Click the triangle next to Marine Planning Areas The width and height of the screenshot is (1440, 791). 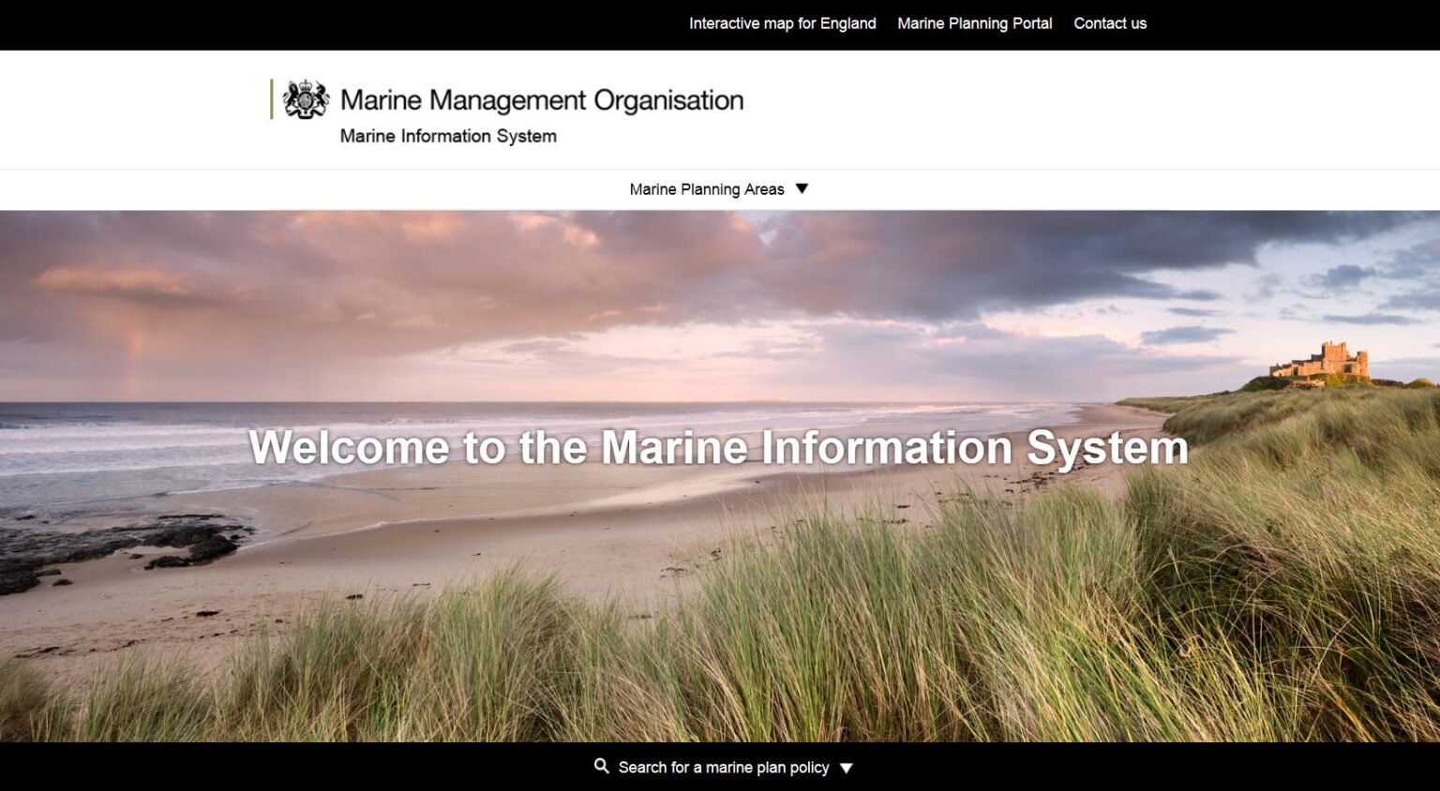pyautogui.click(x=802, y=188)
